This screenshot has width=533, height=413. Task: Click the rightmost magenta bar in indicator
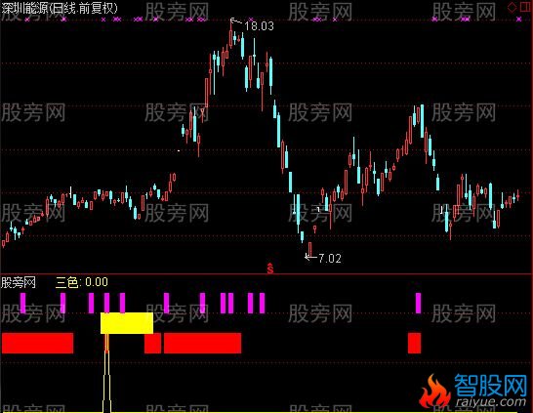coord(418,303)
